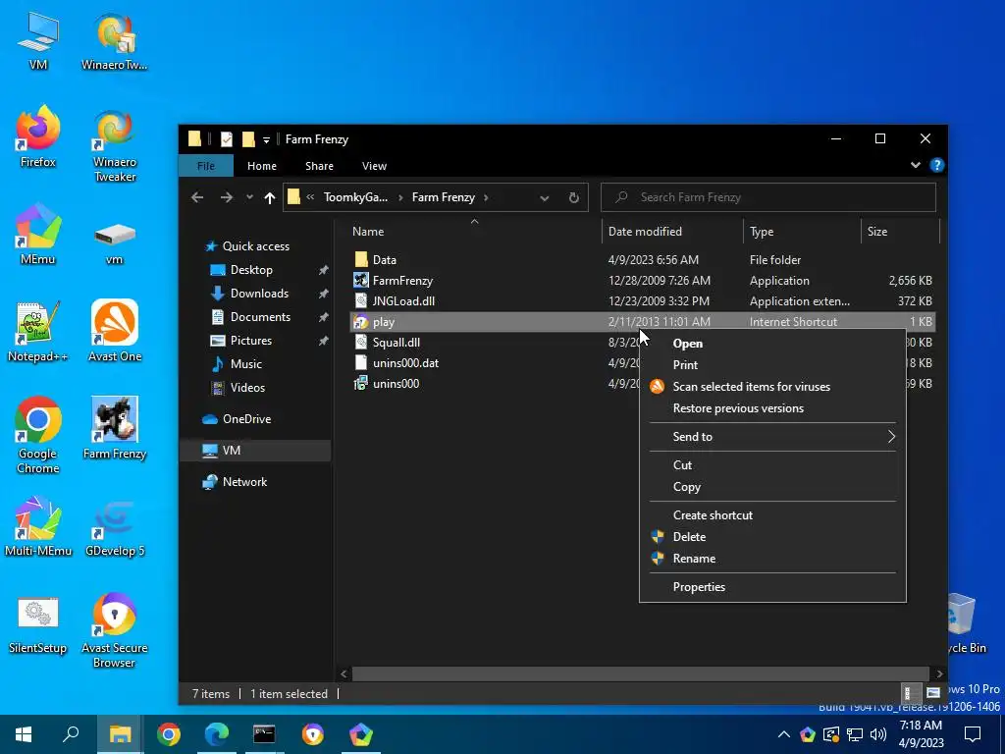This screenshot has height=754, width=1005.
Task: Switch to the Home ribbon tab
Action: [262, 166]
